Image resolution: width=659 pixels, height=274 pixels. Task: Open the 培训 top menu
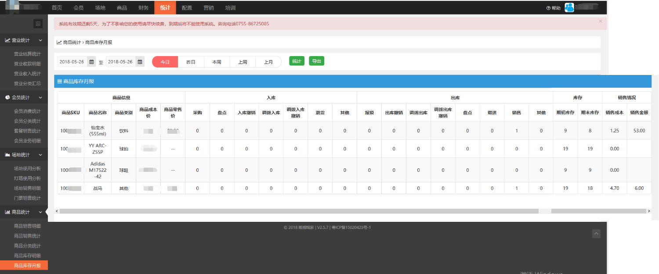click(230, 8)
